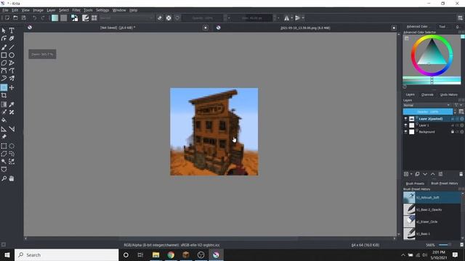Click the Redo arrow in toolbar
The image size is (465, 261).
coord(43,18)
